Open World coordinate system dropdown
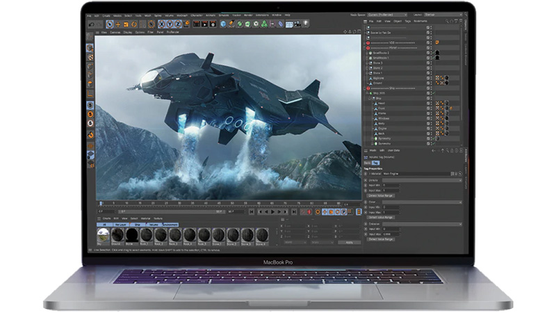 pos(295,242)
